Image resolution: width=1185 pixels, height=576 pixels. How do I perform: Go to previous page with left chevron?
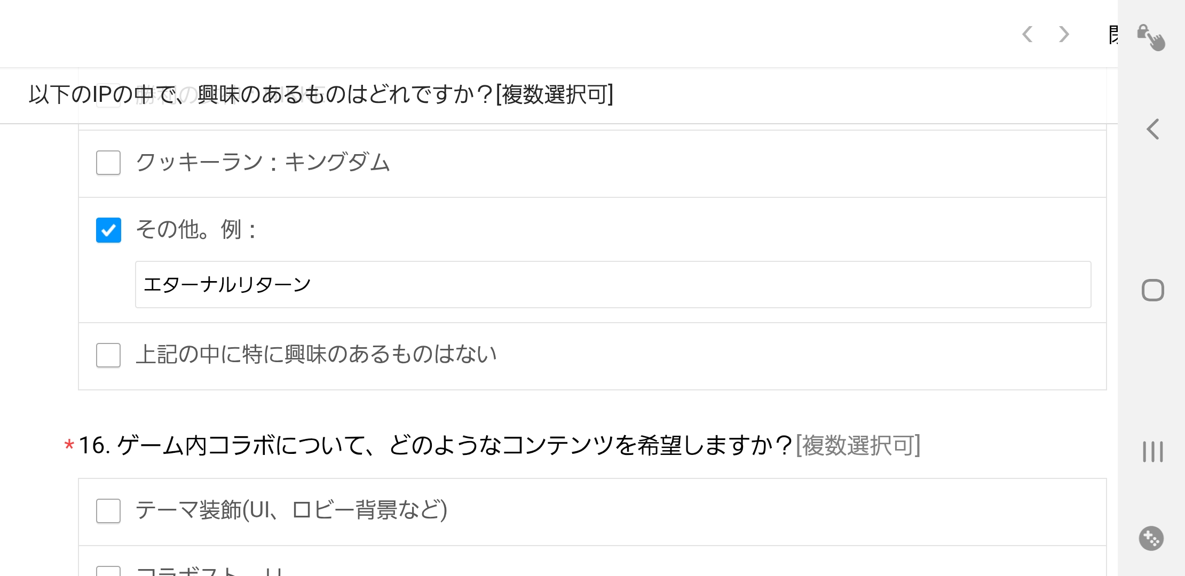[1028, 34]
